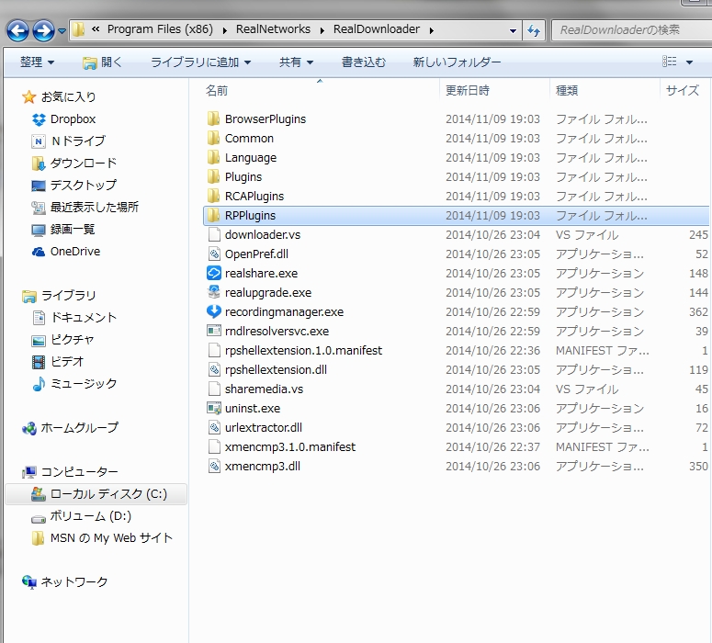
Task: Sort by the 種類 column header
Action: [567, 90]
